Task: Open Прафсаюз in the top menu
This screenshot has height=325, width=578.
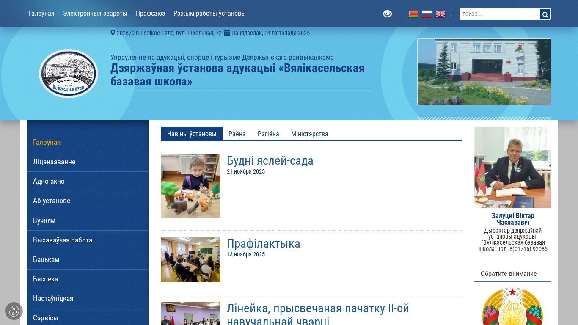Action: click(150, 13)
